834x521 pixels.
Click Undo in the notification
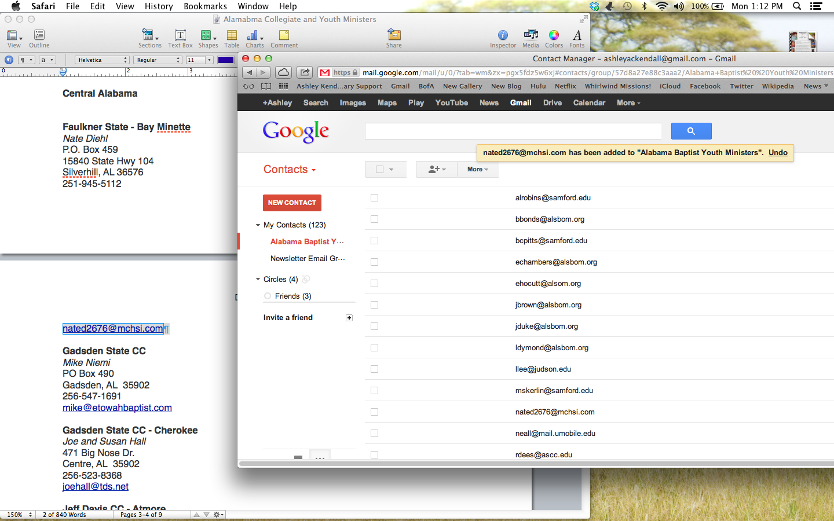[778, 153]
